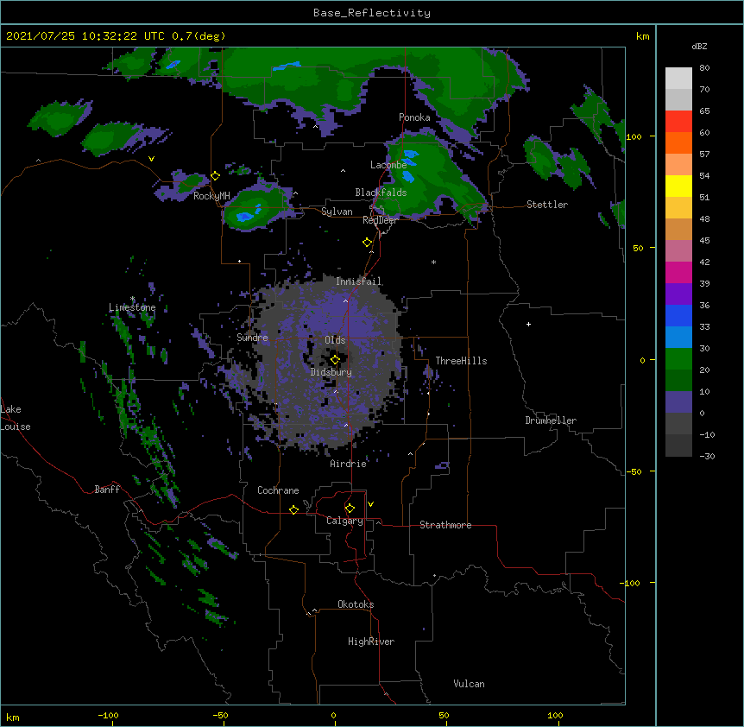The height and width of the screenshot is (727, 744).
Task: Click the asterisk marker above Limestone label
Action: tap(133, 299)
